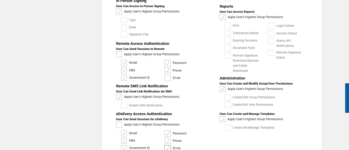
Task: Toggle Apply Highest Group Permissions for SMS Link Notification
Action: click(x=119, y=97)
